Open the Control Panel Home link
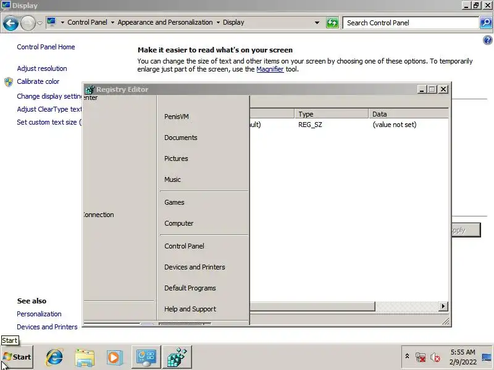This screenshot has width=494, height=370. (46, 47)
